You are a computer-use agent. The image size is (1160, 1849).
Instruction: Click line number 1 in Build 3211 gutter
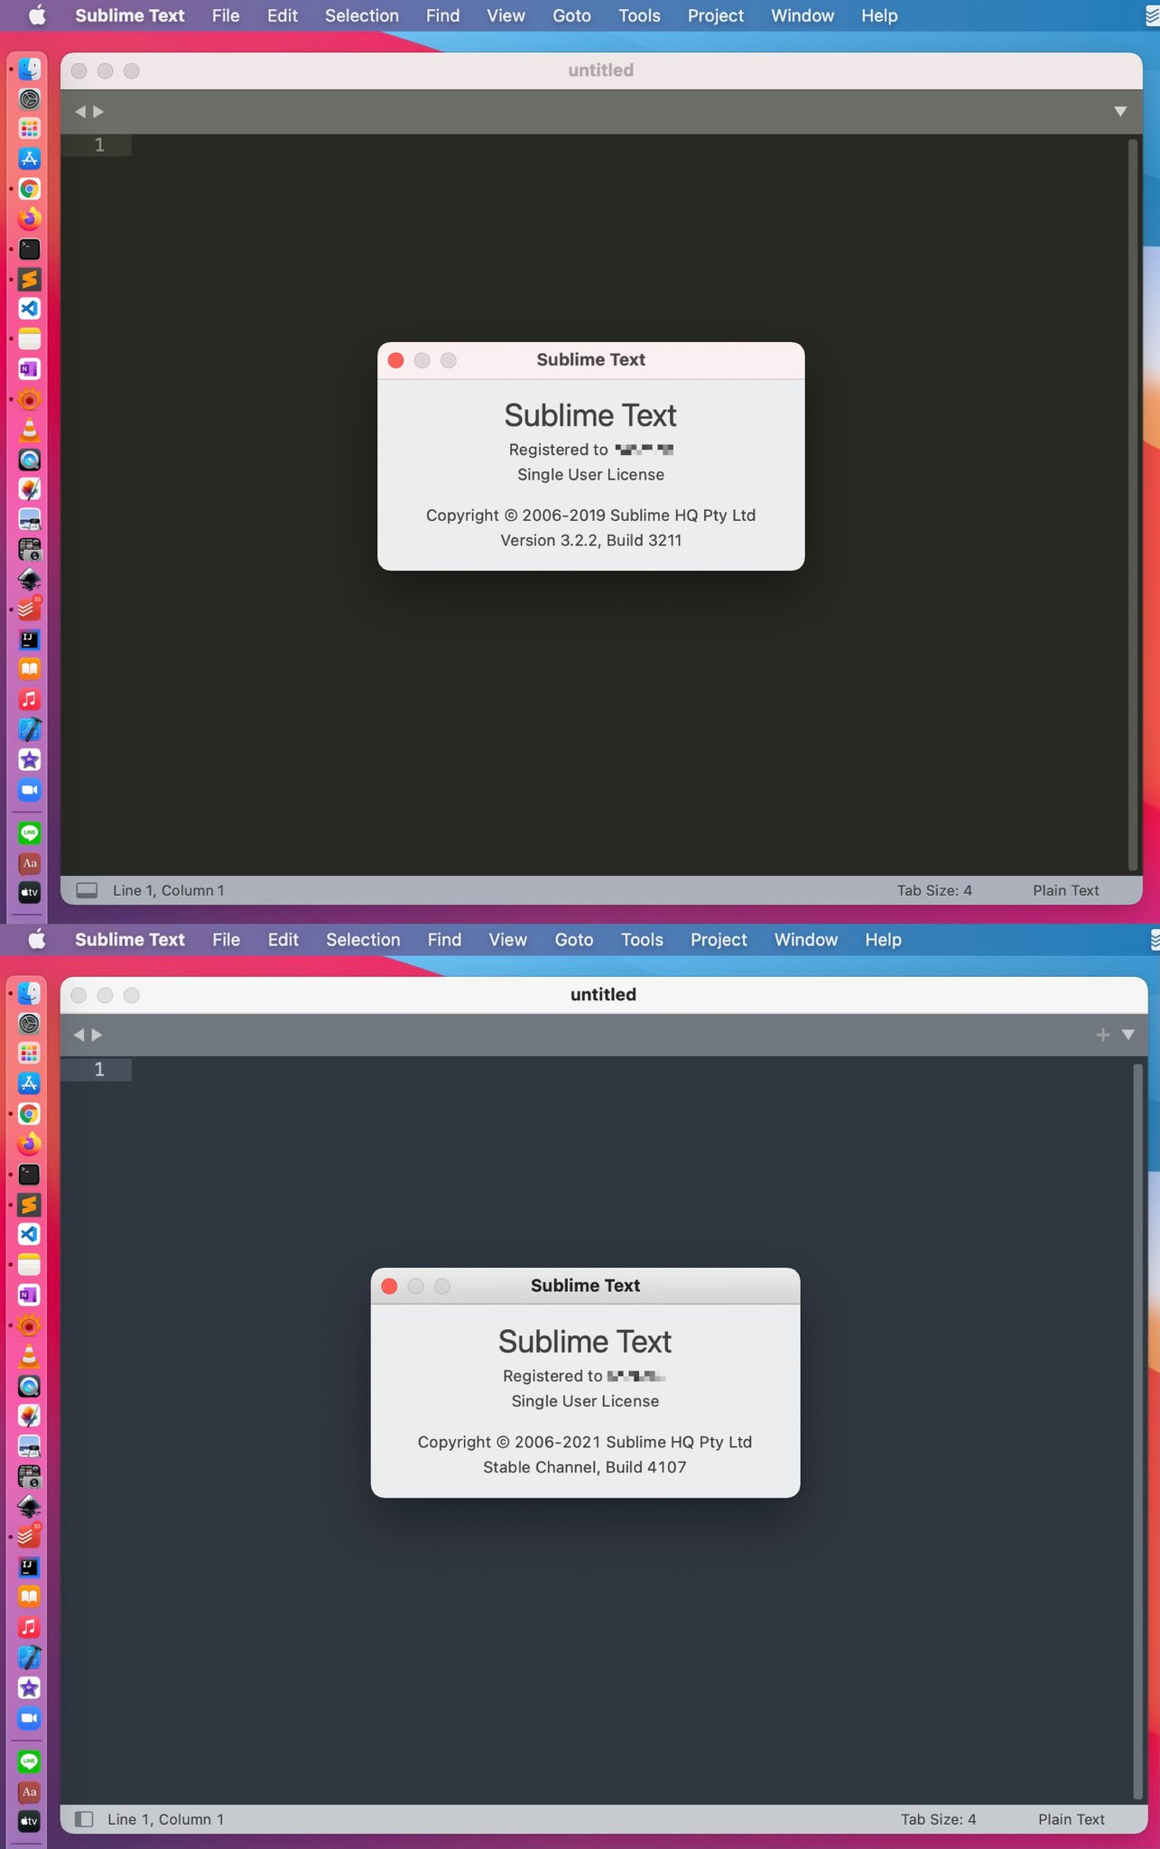click(x=99, y=144)
